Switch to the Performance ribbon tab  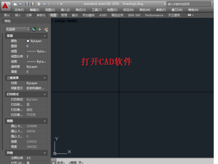click(x=154, y=15)
